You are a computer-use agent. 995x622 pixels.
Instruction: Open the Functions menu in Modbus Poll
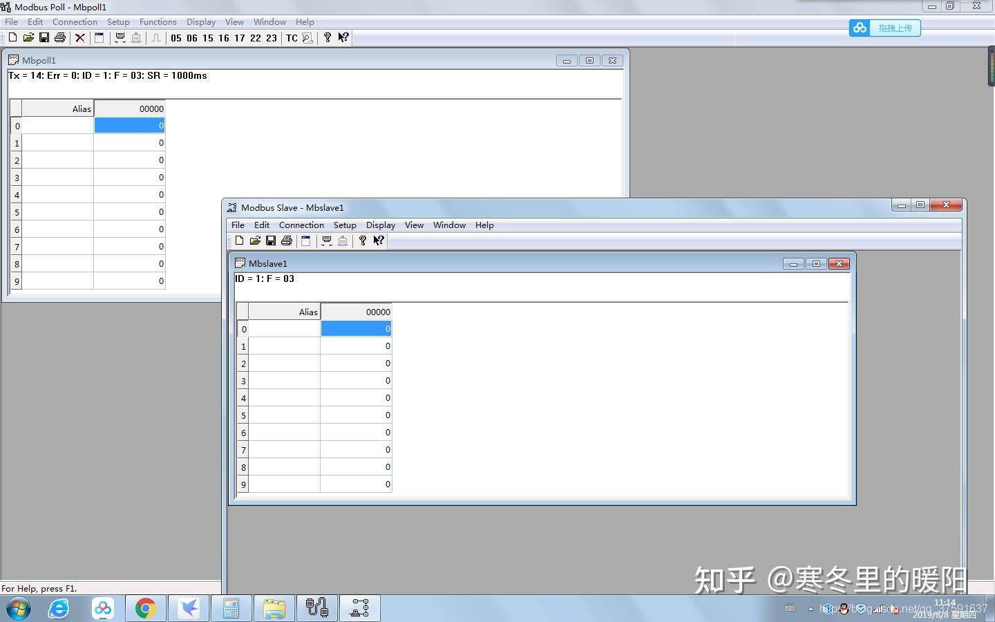(x=158, y=21)
